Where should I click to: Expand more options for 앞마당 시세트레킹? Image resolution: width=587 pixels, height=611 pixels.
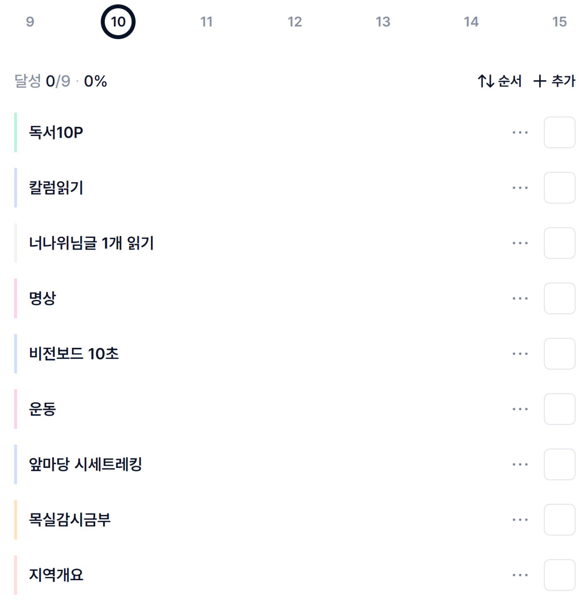click(x=520, y=465)
